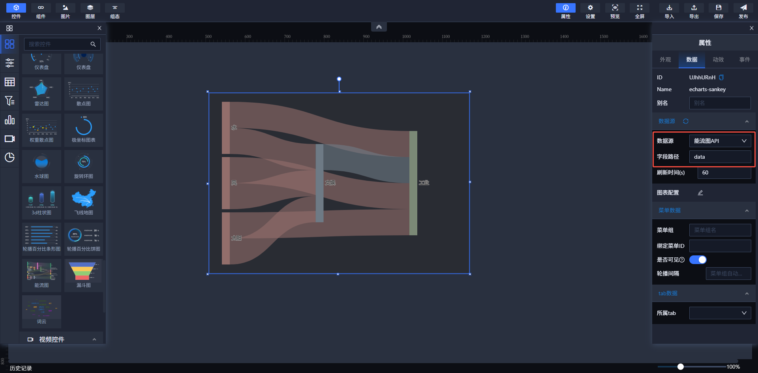Switch to the 事件 tab

[x=745, y=60]
